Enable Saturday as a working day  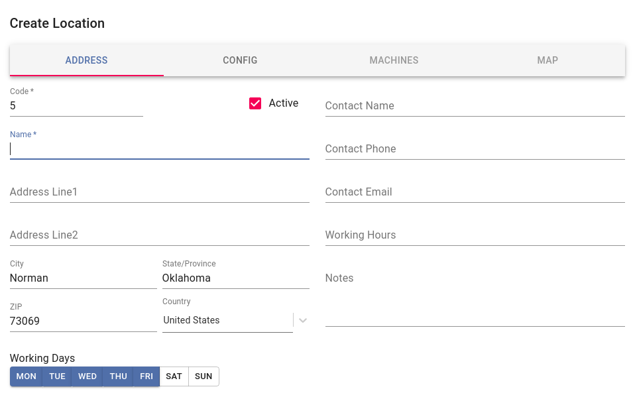click(174, 376)
